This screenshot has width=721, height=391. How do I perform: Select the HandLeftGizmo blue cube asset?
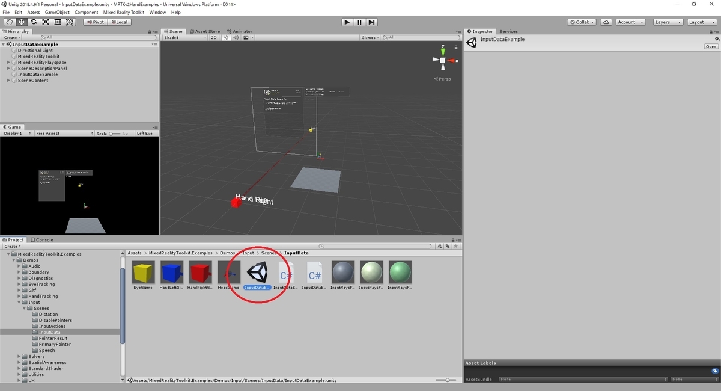[172, 276]
